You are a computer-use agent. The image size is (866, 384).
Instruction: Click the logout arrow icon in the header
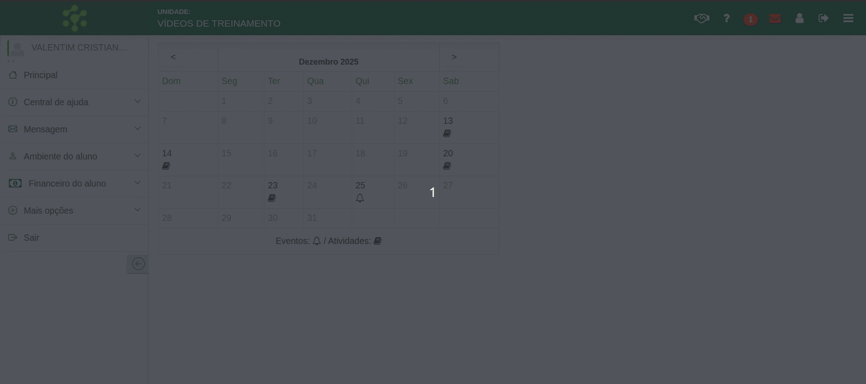coord(823,19)
